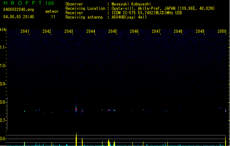Click the 0.7 kHz frequency tick label

tap(3, 120)
